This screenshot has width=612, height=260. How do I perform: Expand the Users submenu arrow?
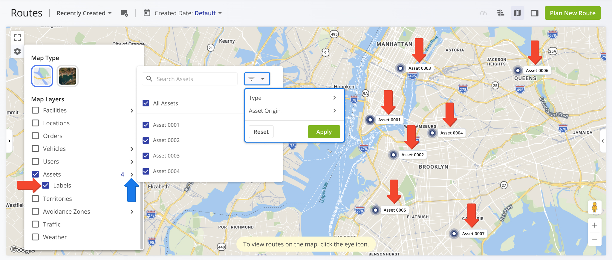click(x=132, y=162)
